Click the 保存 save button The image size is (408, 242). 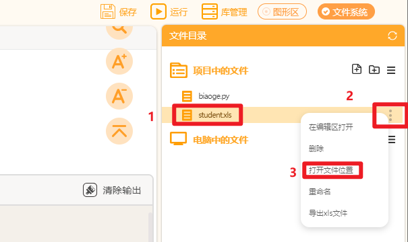119,11
